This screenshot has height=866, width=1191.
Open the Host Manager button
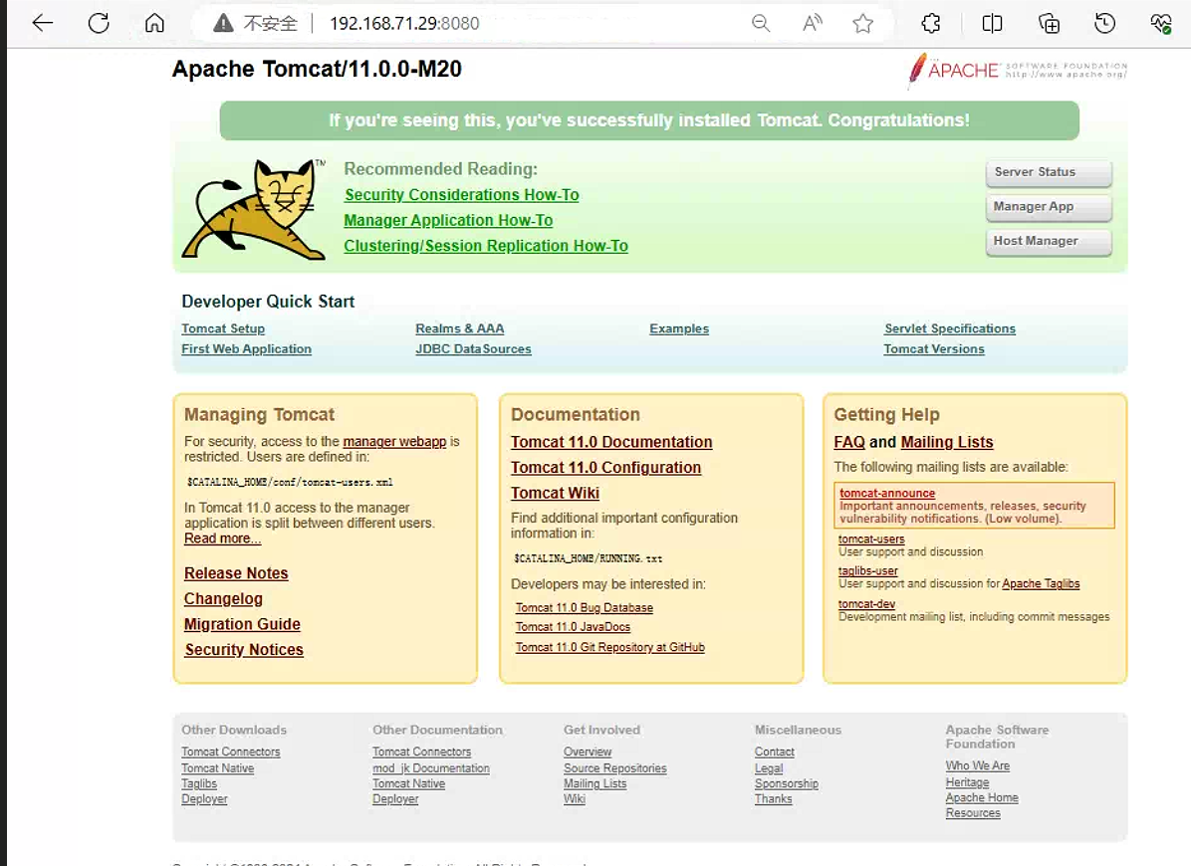1049,241
